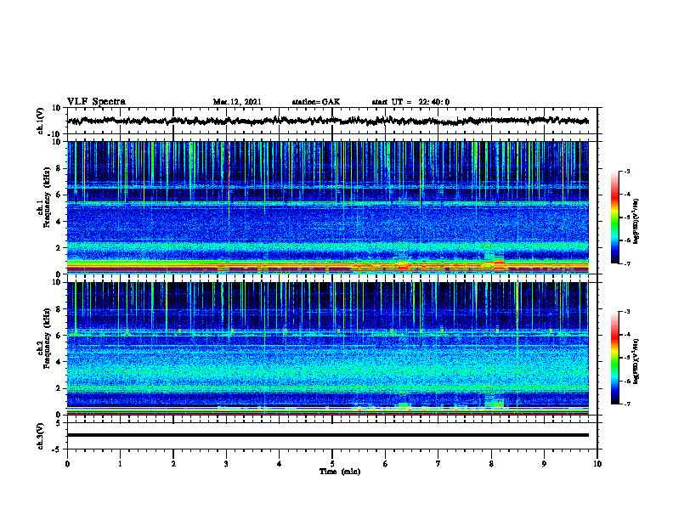
Task: Click the flat ch.3 voltage trace line
Action: click(328, 435)
